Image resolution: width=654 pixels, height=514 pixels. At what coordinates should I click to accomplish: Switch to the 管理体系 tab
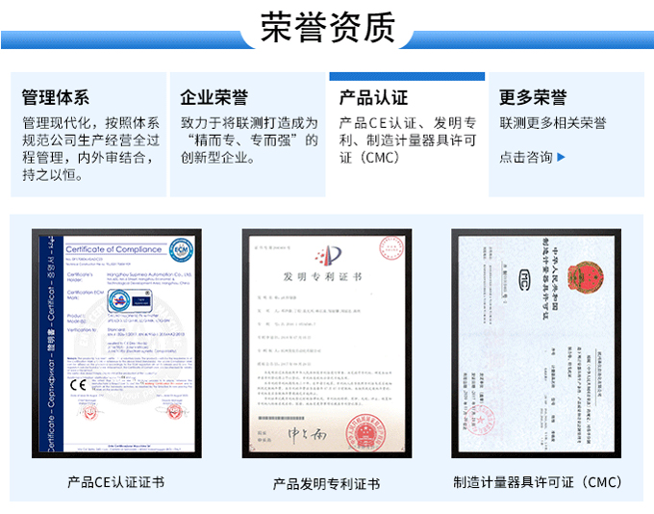(x=56, y=97)
